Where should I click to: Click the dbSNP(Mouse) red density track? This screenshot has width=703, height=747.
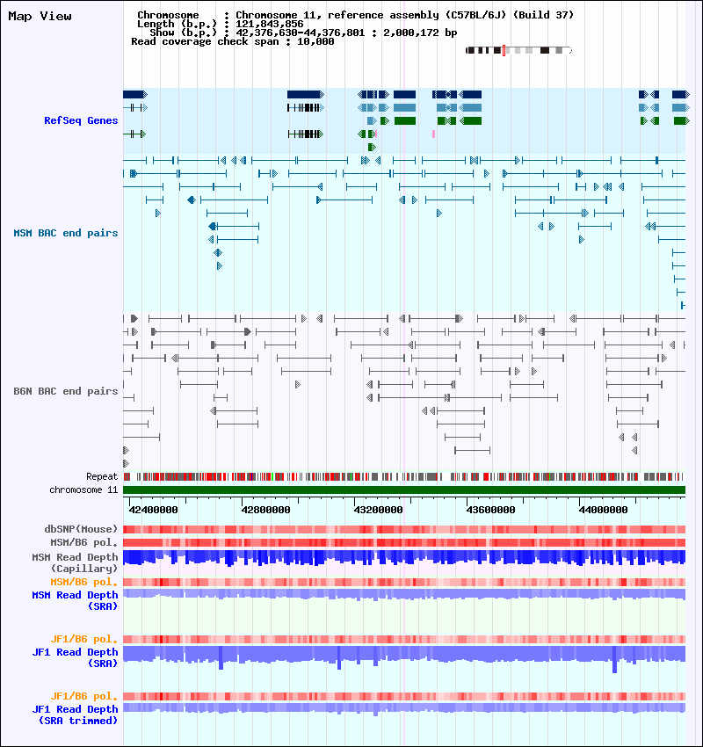pos(404,529)
